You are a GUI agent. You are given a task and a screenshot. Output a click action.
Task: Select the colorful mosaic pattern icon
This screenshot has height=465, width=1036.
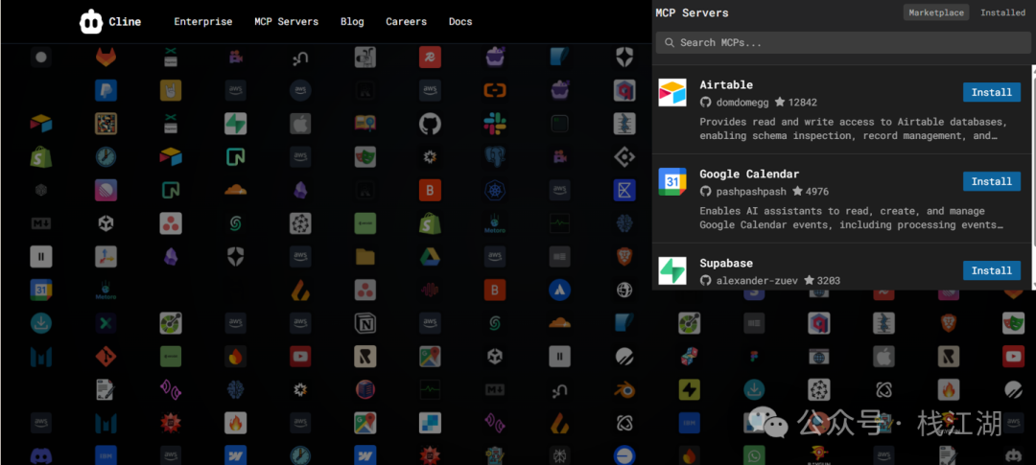[x=106, y=123]
